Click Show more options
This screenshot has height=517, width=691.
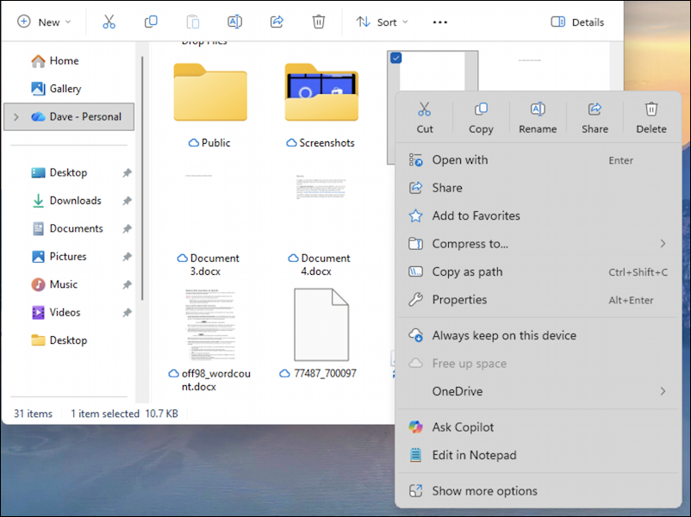pyautogui.click(x=484, y=491)
